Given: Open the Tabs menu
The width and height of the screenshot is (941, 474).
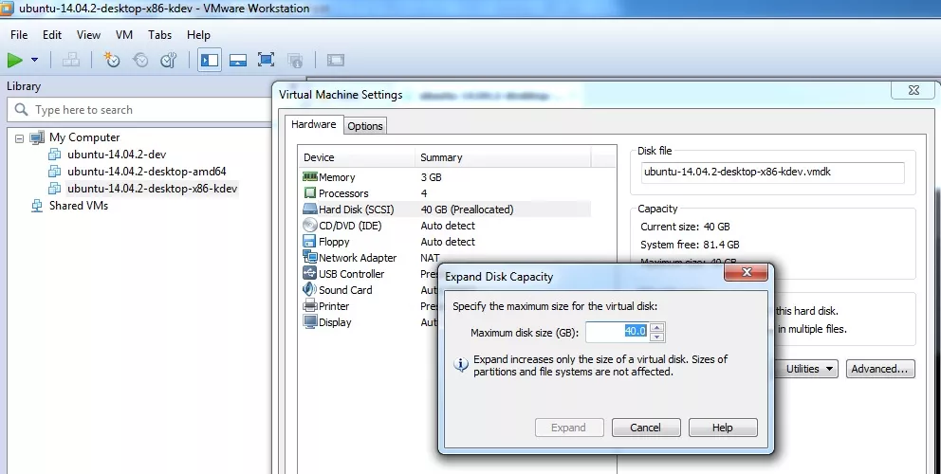Looking at the screenshot, I should (159, 35).
